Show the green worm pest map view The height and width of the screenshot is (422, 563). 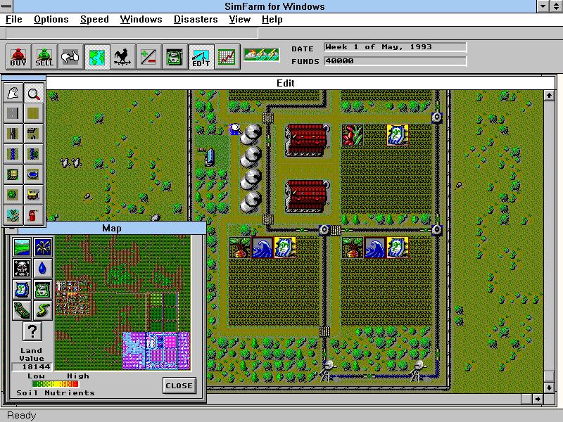click(43, 310)
